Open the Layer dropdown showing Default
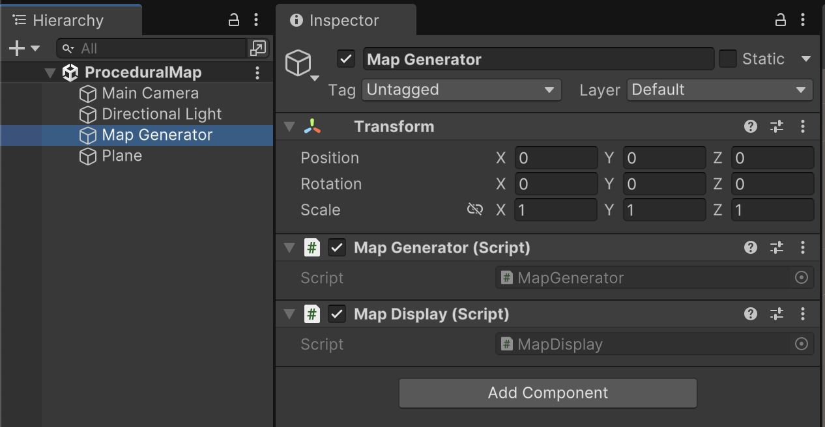Viewport: 825px width, 427px height. click(719, 90)
